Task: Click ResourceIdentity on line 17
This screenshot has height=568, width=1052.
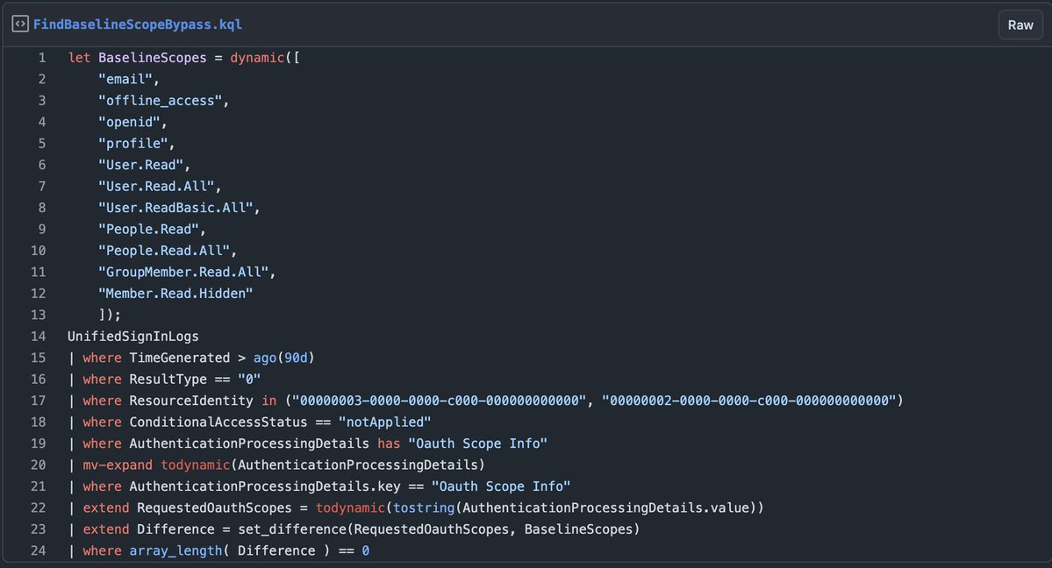Action: (x=191, y=401)
